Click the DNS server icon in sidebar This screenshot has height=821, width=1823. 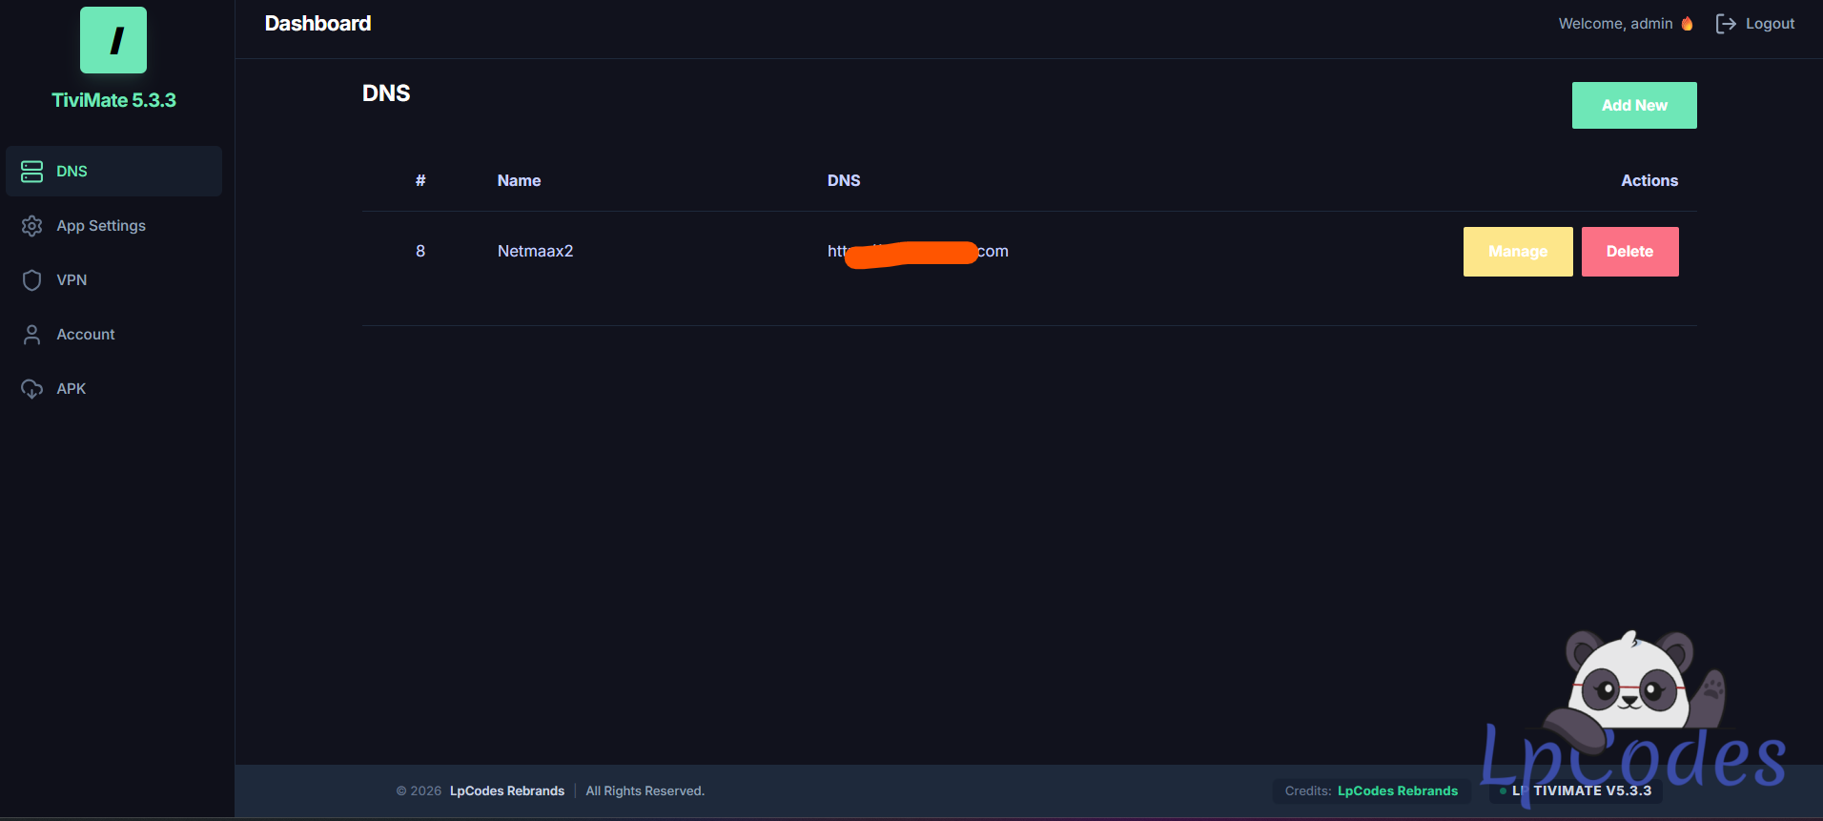click(x=31, y=172)
